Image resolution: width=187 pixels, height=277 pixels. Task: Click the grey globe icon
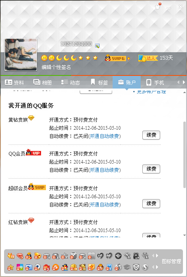click(118, 267)
